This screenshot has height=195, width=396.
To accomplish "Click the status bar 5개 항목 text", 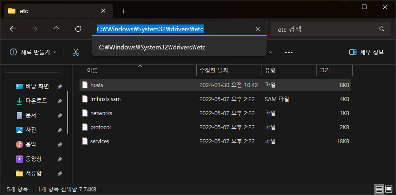I will [17, 189].
